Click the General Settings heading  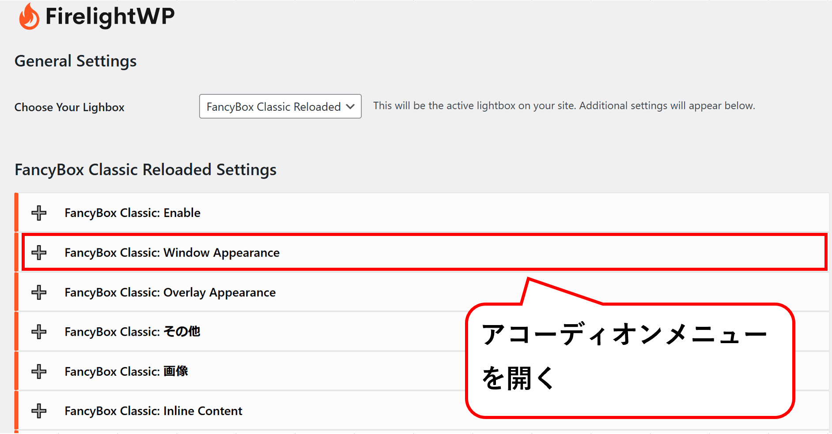(76, 61)
